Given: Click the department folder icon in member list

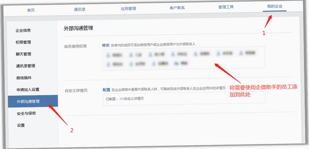Looking at the screenshot, I should click(x=176, y=63).
